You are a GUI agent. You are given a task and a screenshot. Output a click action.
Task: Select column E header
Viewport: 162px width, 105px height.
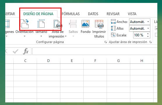pyautogui.click(x=72, y=61)
